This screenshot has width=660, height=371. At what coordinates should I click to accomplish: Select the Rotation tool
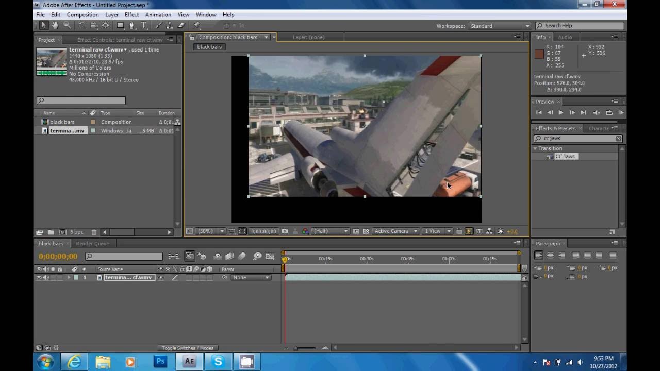tap(82, 25)
